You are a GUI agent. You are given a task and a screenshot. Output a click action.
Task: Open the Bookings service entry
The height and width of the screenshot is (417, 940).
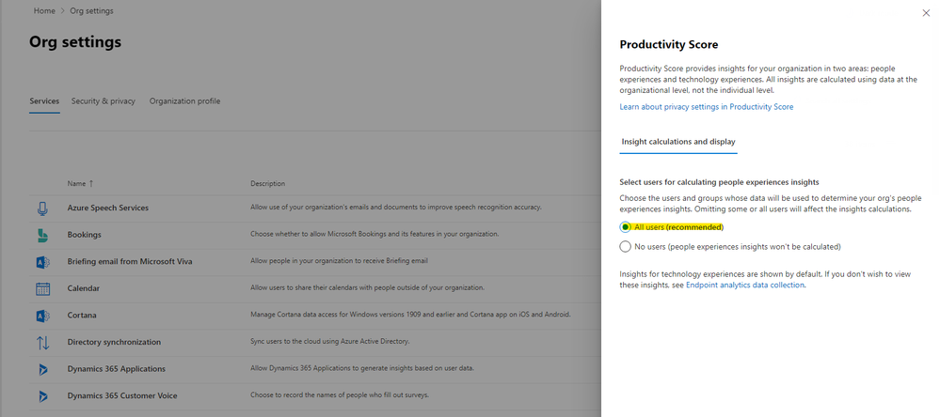[84, 235]
